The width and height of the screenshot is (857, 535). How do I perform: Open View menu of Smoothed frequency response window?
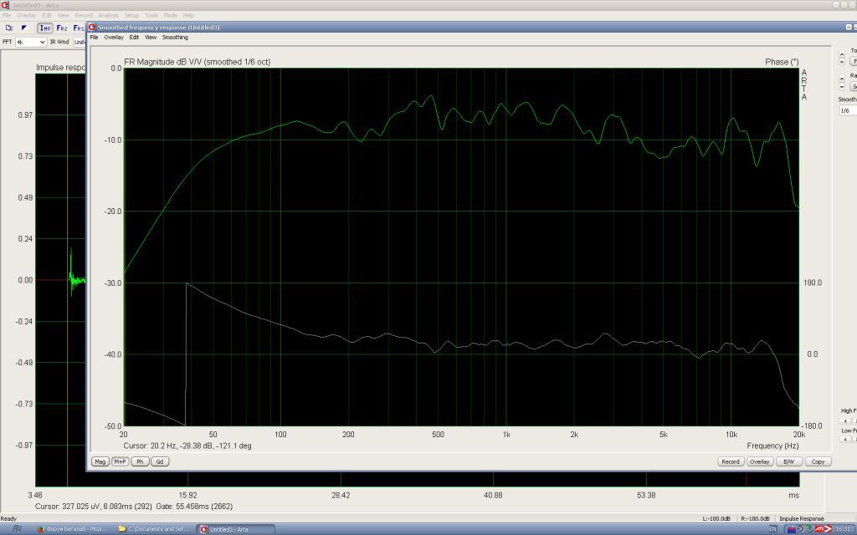[x=151, y=37]
